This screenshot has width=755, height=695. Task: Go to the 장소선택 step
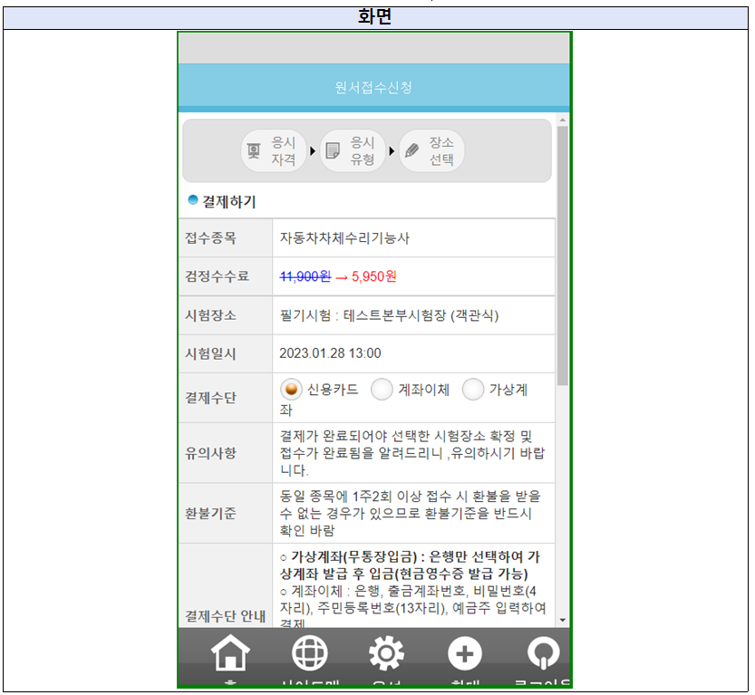point(432,150)
